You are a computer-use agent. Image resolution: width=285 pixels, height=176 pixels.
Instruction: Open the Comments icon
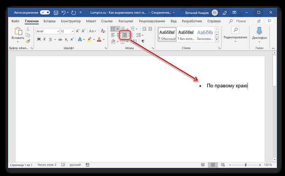pyautogui.click(x=269, y=21)
